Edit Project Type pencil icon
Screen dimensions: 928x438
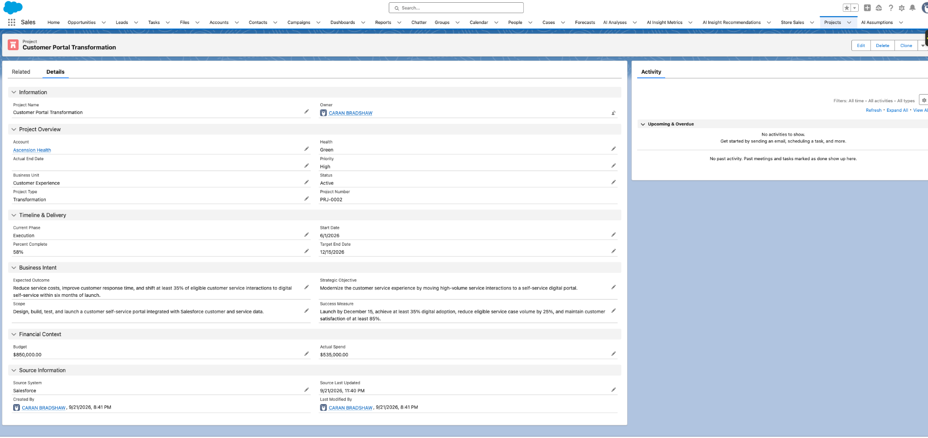(306, 199)
